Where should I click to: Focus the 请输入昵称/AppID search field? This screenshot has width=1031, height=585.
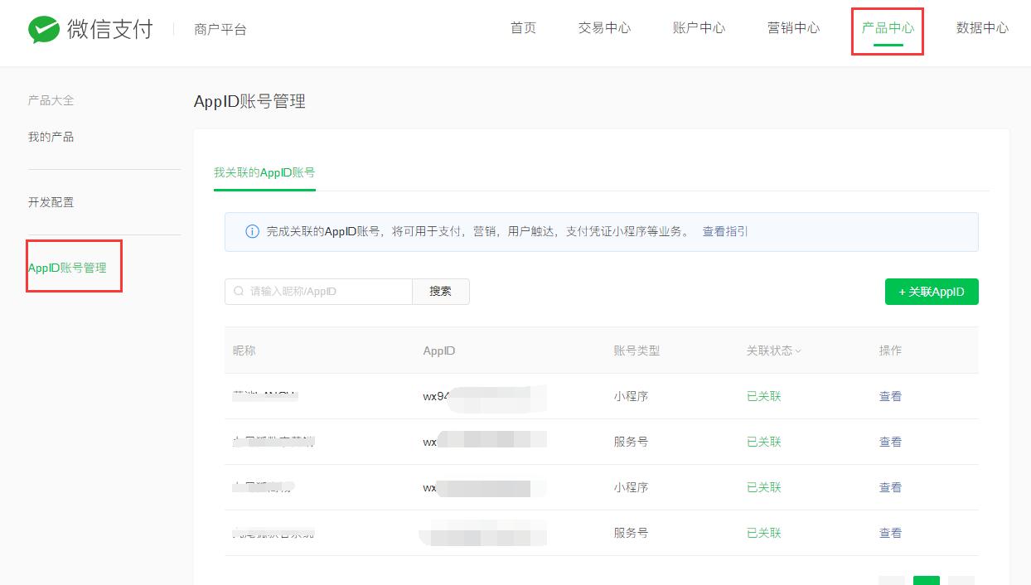(318, 292)
